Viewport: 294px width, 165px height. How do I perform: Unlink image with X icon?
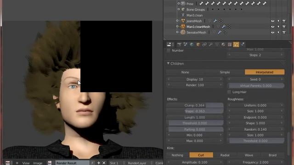point(104,163)
